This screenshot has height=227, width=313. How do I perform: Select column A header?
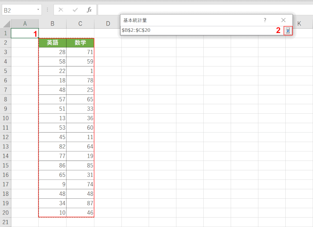coord(25,24)
